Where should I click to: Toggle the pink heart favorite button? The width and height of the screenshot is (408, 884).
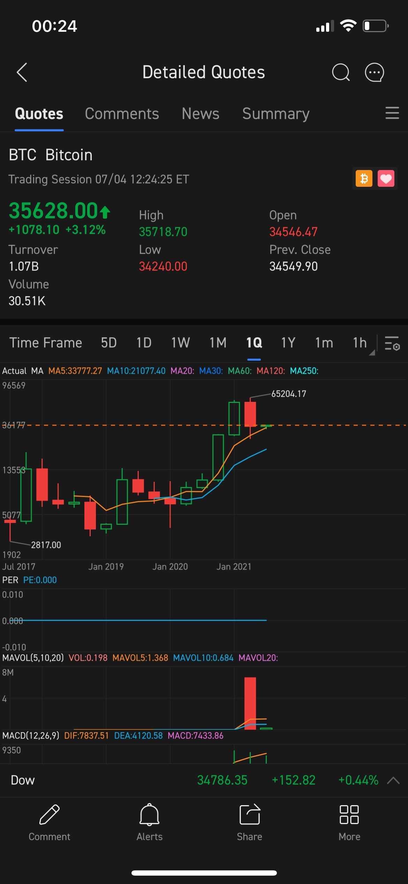click(386, 179)
